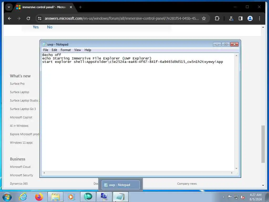Answer Yes on the web page
This screenshot has width=269, height=202.
(x=36, y=27)
